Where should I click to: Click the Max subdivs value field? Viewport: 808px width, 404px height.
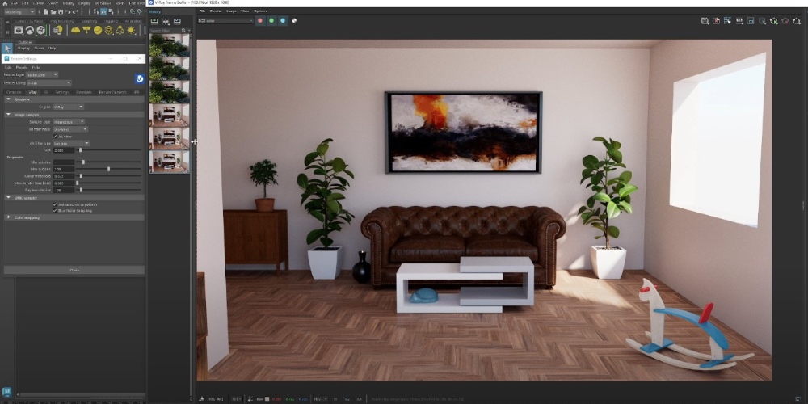[x=65, y=169]
